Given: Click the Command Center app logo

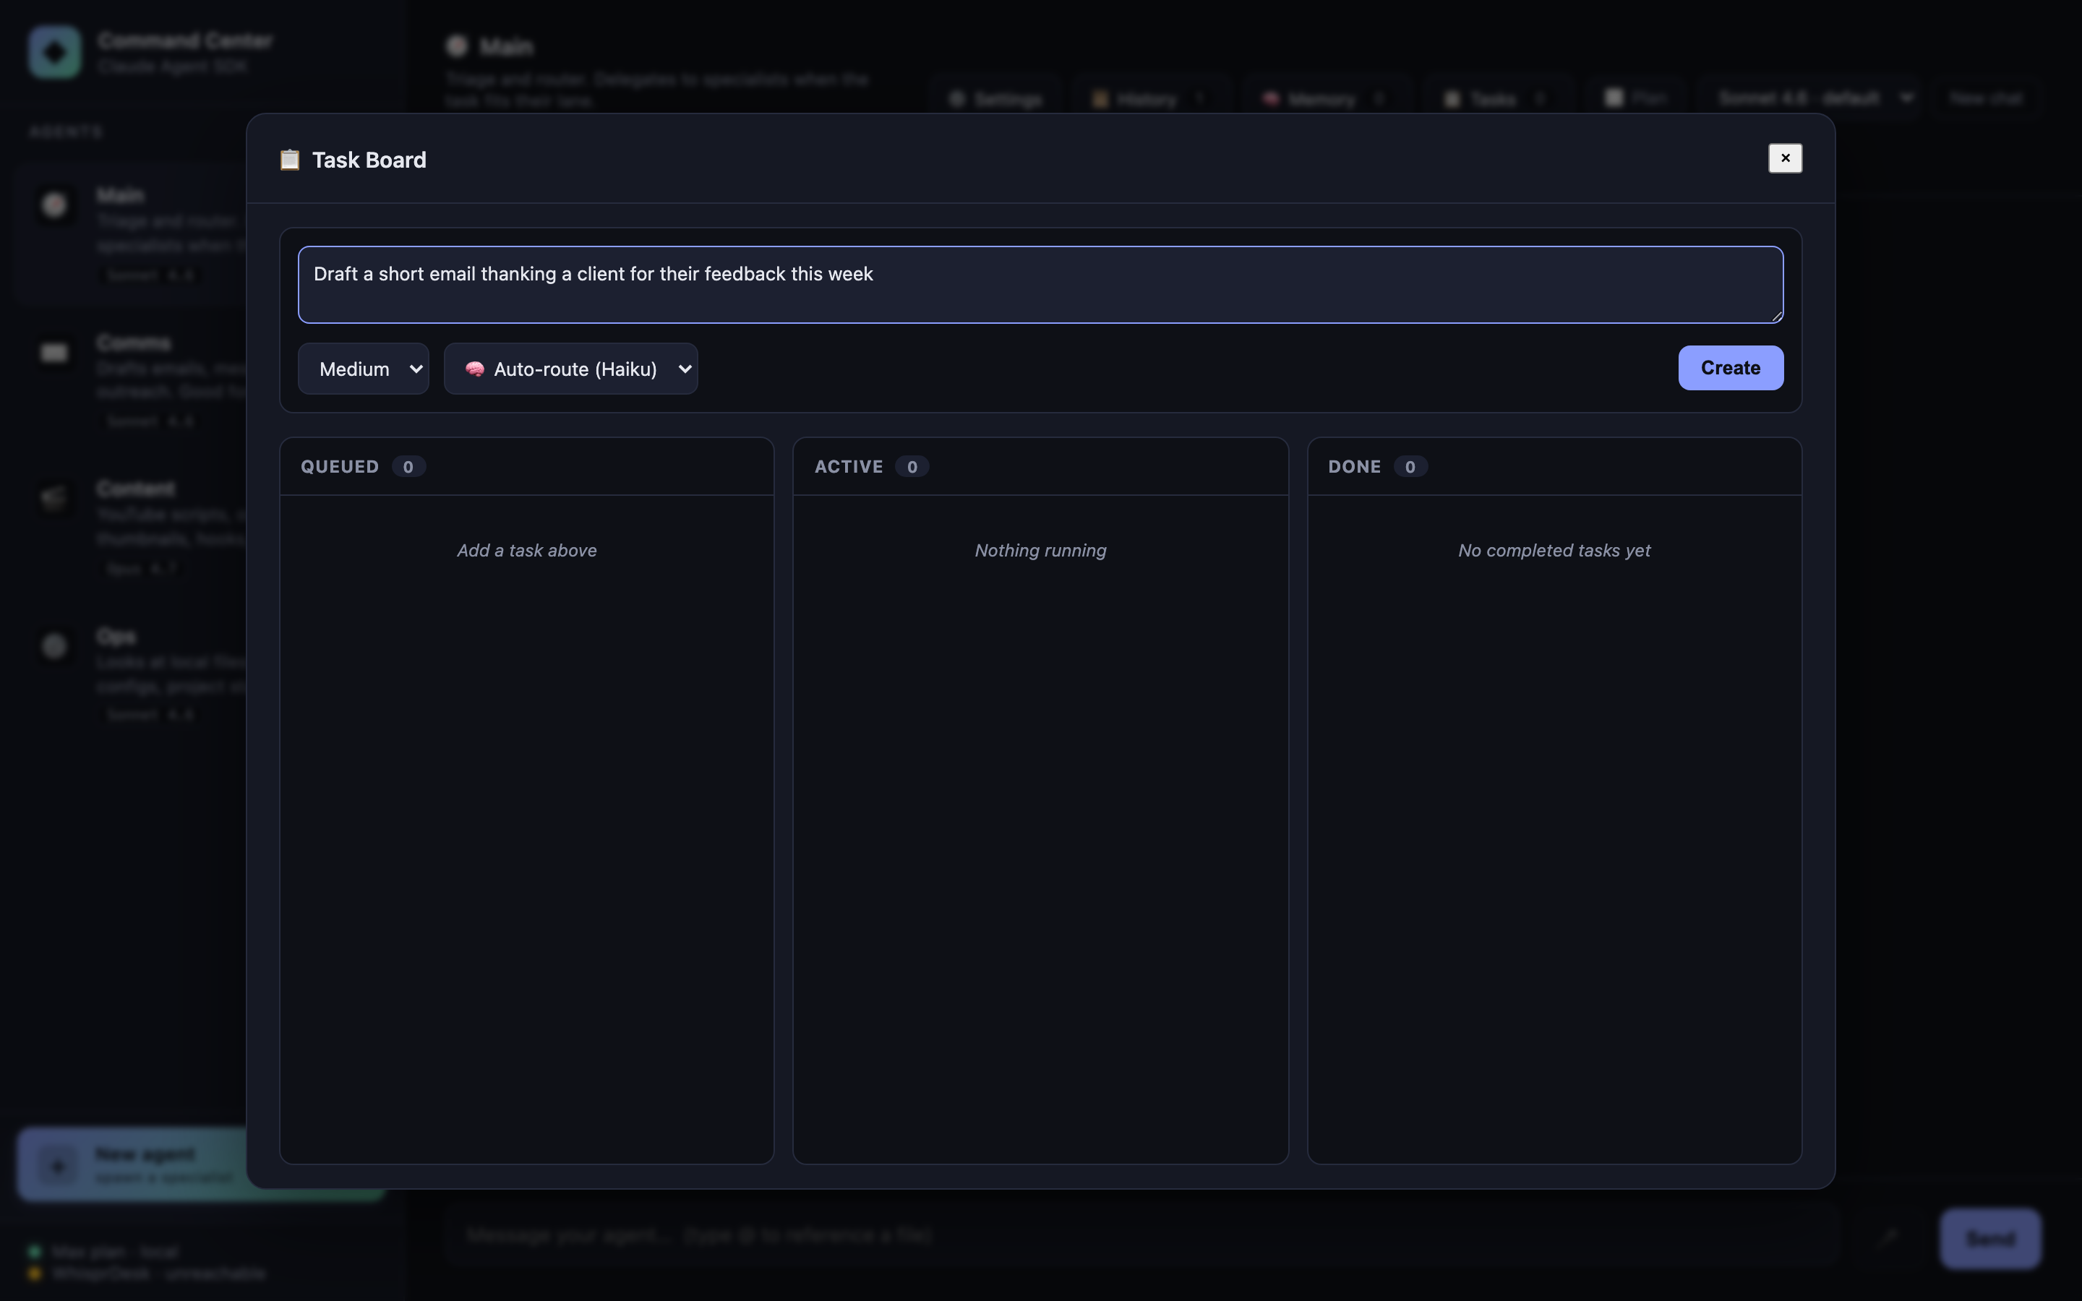Looking at the screenshot, I should point(53,51).
